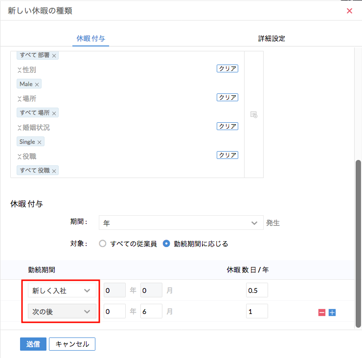
Task: Select the 勤続期間に応じる radio option
Action: tap(166, 244)
